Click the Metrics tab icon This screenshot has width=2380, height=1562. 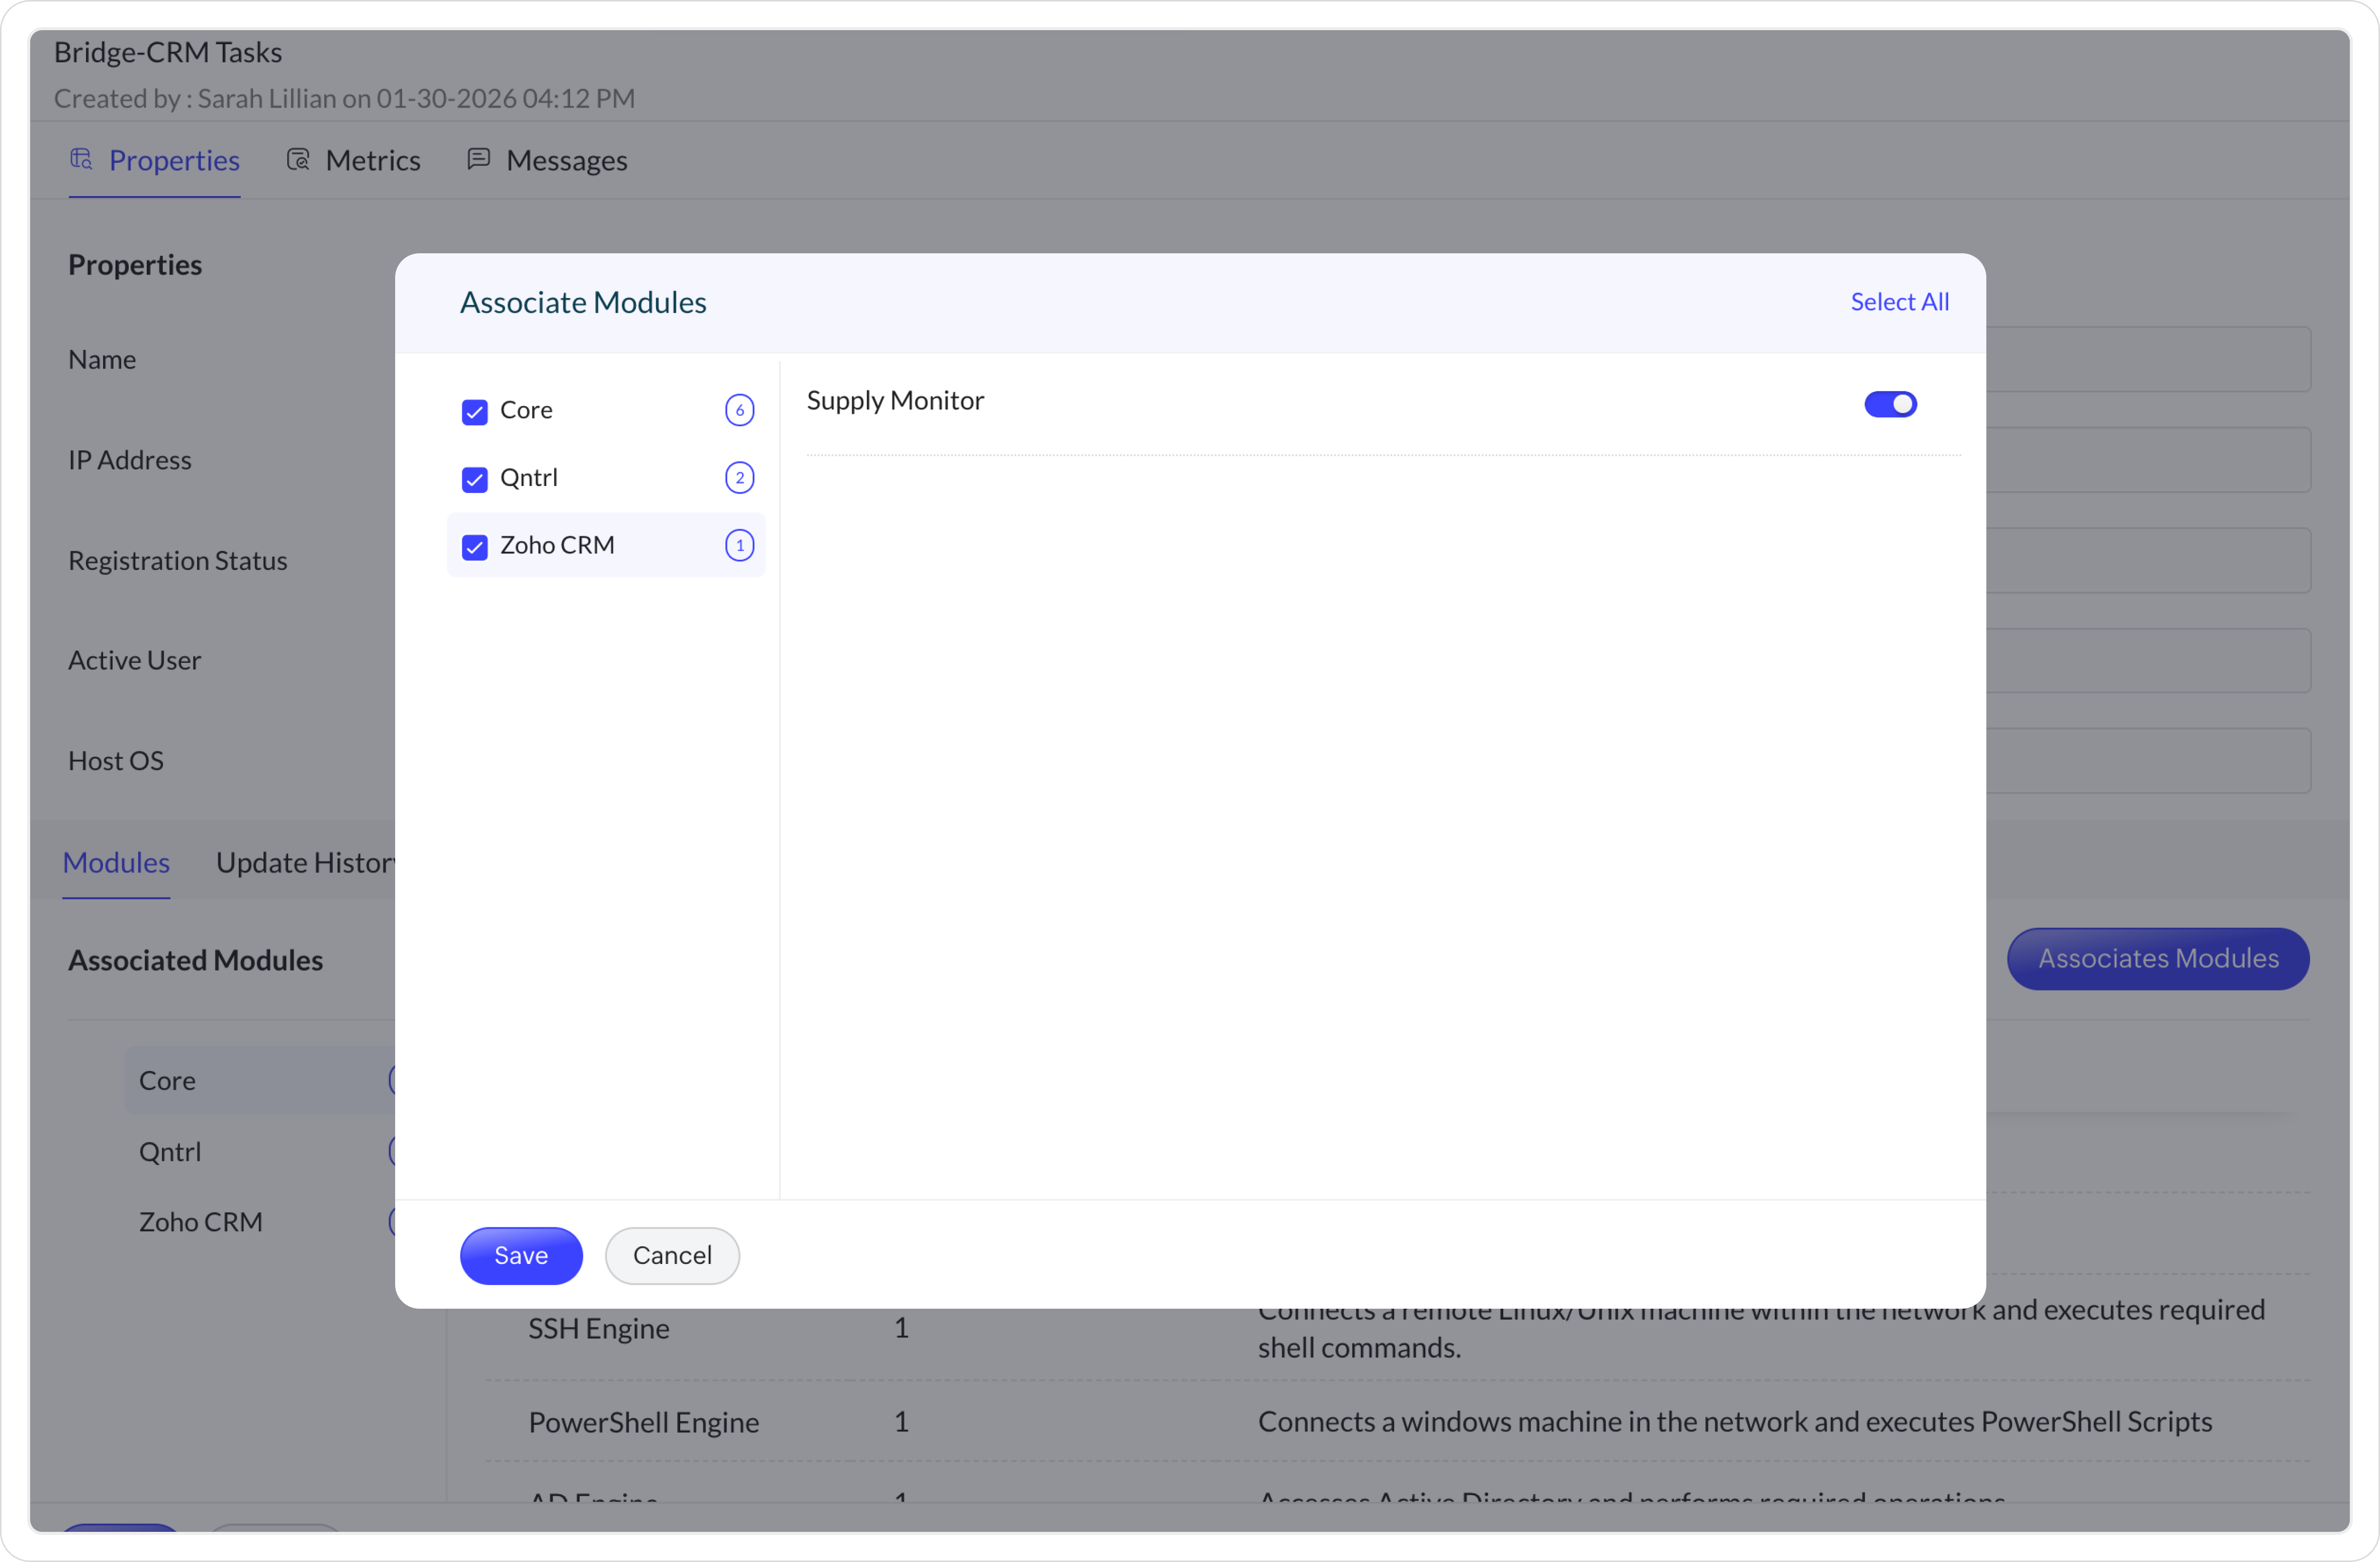[x=298, y=159]
